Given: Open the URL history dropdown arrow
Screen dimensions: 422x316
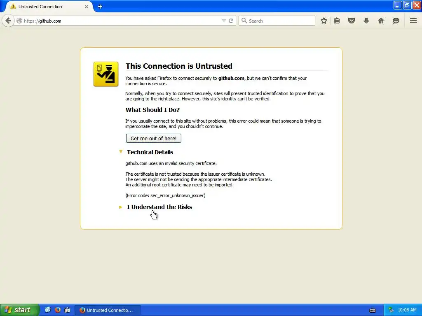Looking at the screenshot, I should coord(224,21).
